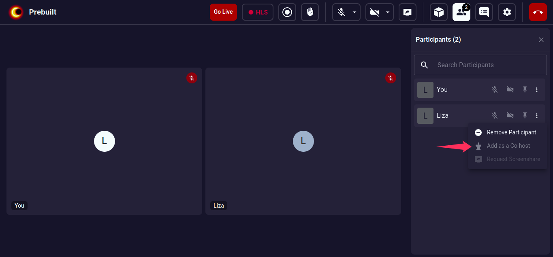Choose Add as a Co-host

tap(508, 146)
